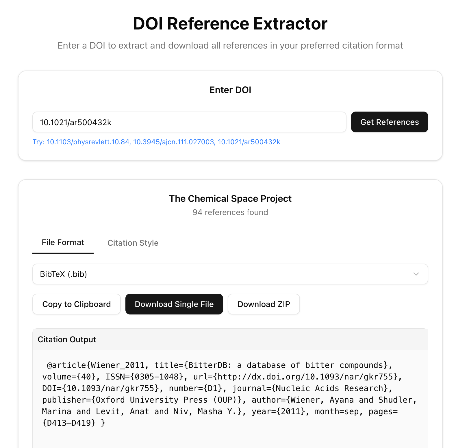Image resolution: width=456 pixels, height=448 pixels.
Task: Click The Chemical Space Project heading
Action: (230, 199)
